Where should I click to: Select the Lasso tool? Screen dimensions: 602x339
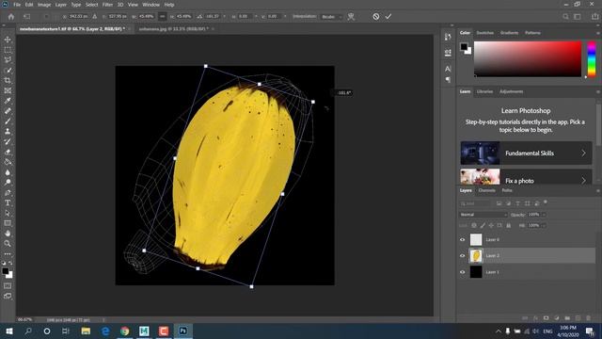click(8, 60)
